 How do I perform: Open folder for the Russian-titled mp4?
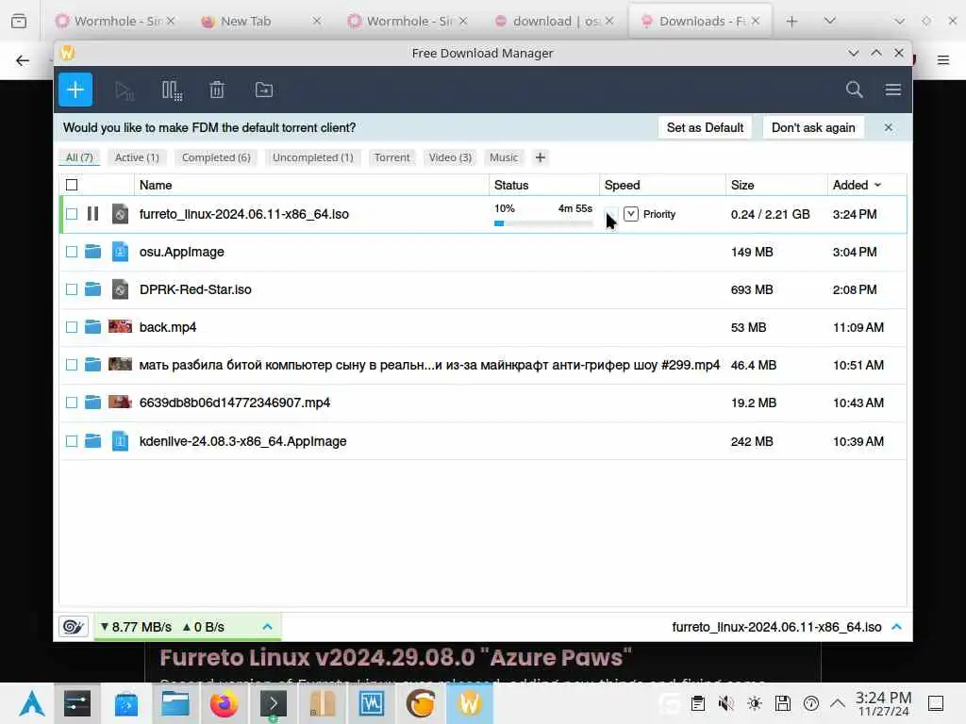click(93, 365)
